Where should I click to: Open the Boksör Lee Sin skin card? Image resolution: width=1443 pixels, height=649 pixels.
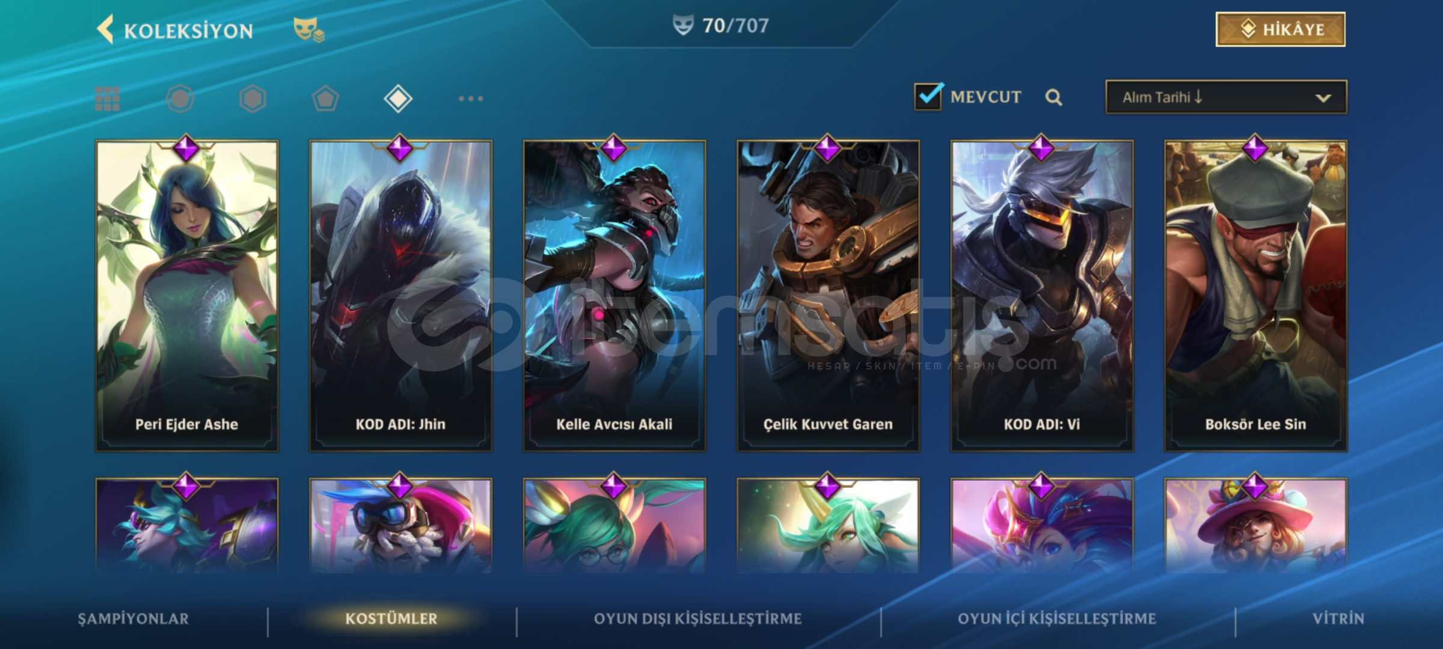pos(1256,296)
